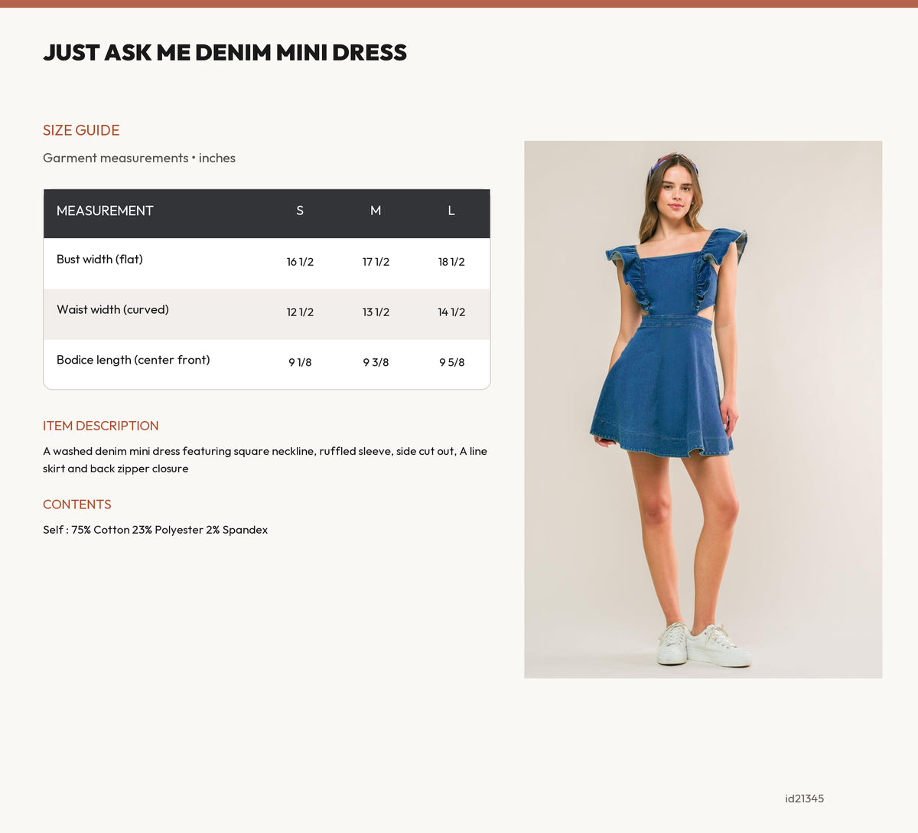Image resolution: width=918 pixels, height=833 pixels.
Task: Click the 'Bust width (flat)' row label
Action: pos(99,259)
